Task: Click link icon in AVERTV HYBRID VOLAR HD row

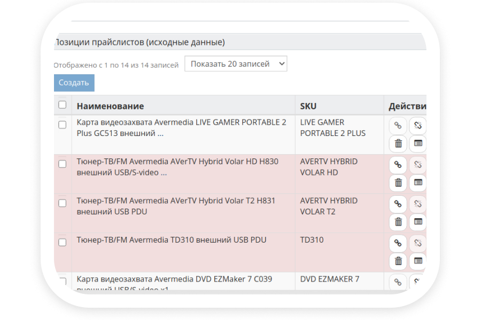Action: coord(398,165)
